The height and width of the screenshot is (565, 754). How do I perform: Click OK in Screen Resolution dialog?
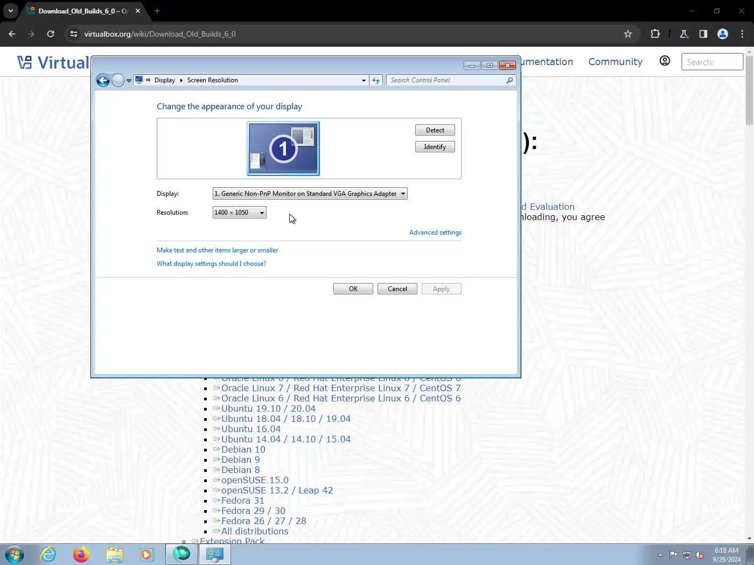(x=353, y=289)
